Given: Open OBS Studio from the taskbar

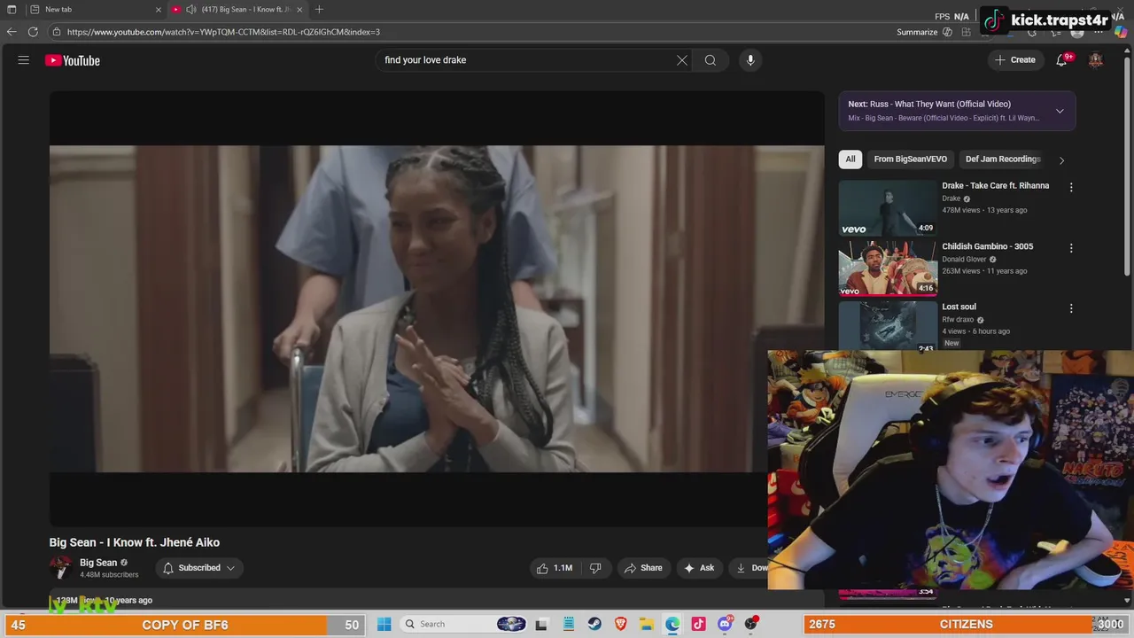Looking at the screenshot, I should 751,624.
